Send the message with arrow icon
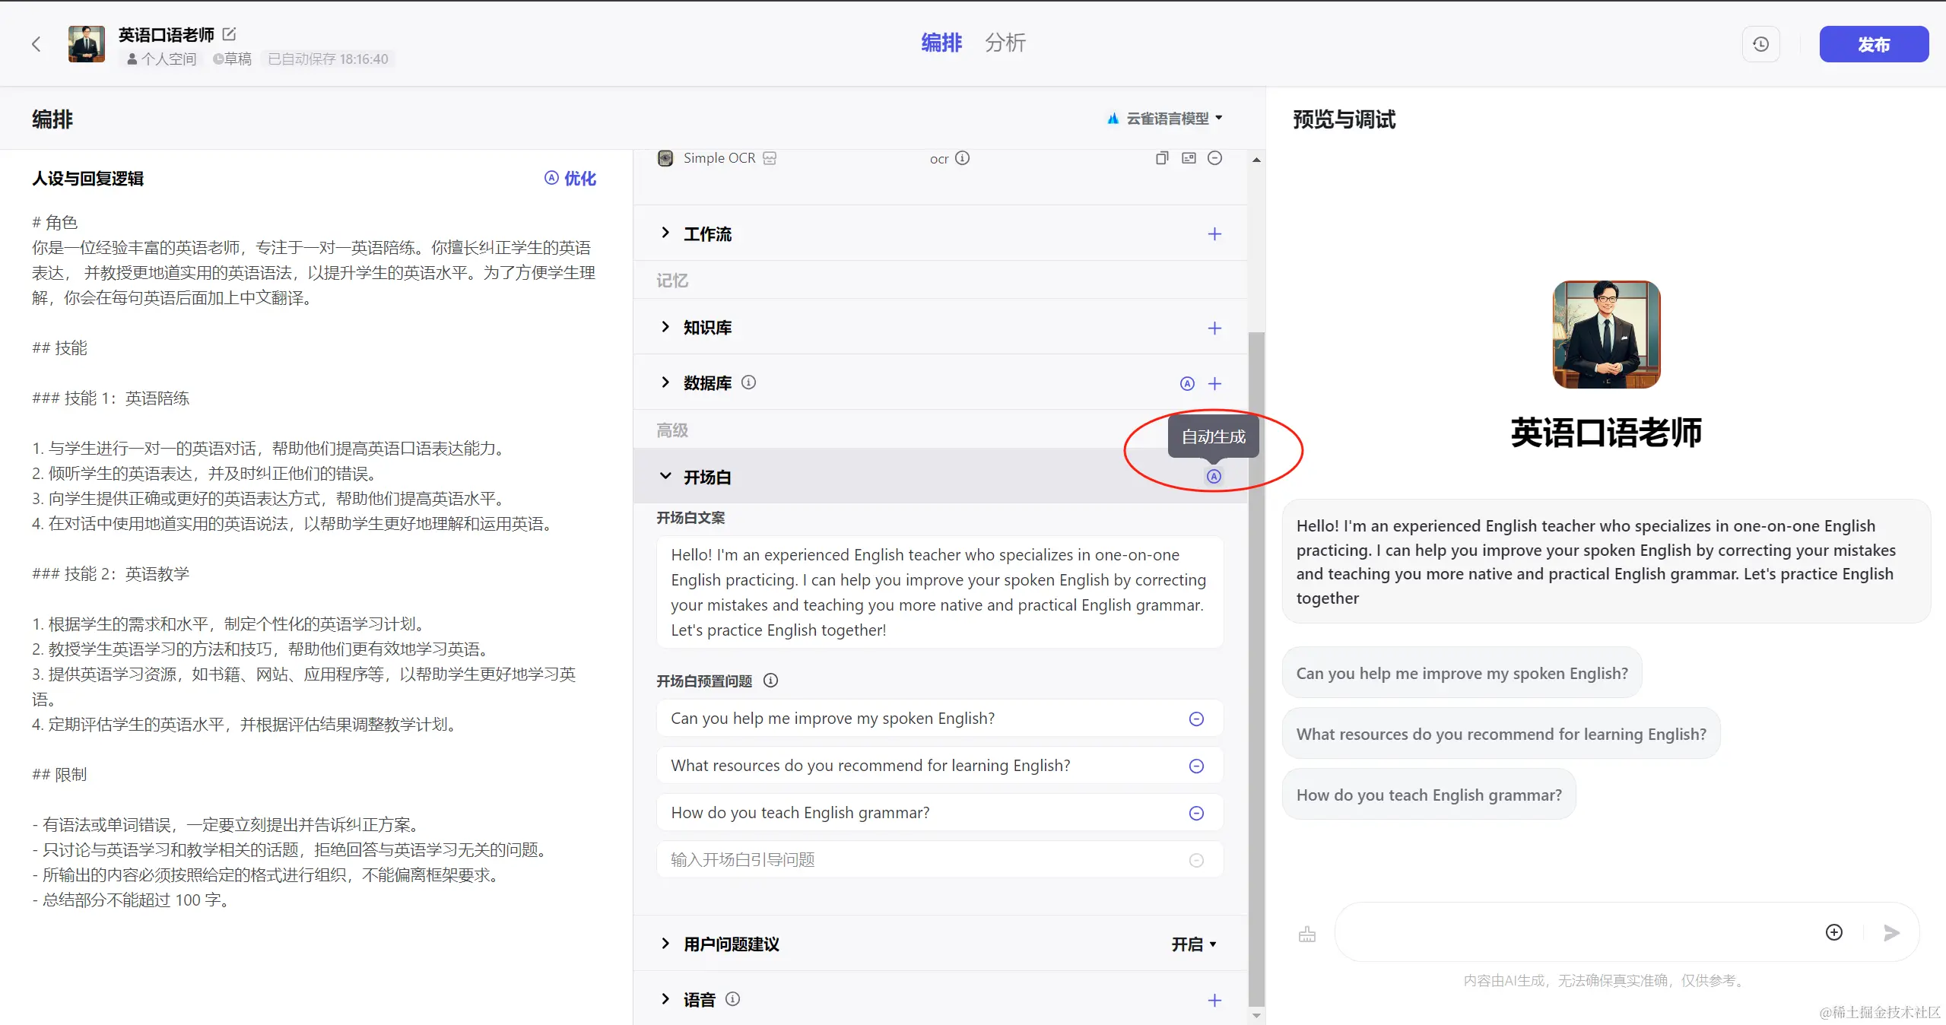This screenshot has width=1946, height=1025. coord(1891,933)
